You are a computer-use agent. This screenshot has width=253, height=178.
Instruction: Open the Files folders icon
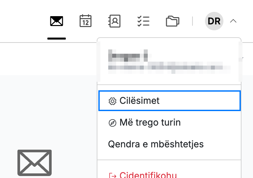click(172, 21)
